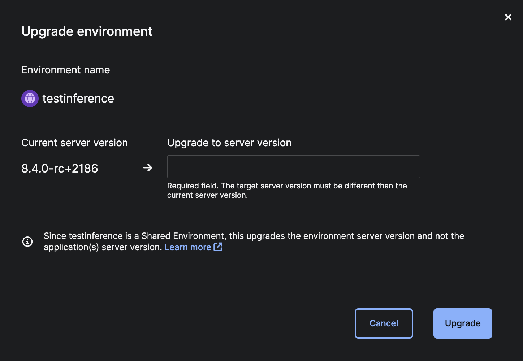Image resolution: width=523 pixels, height=361 pixels.
Task: Open the Learn more link
Action: coord(188,247)
